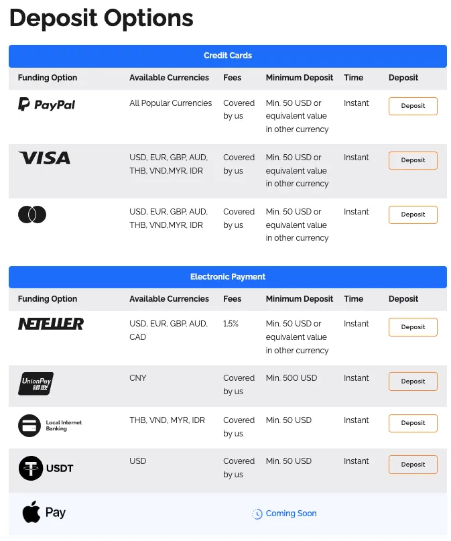The height and width of the screenshot is (541, 451).
Task: Select the Mastercard row Deposit button
Action: pyautogui.click(x=413, y=215)
